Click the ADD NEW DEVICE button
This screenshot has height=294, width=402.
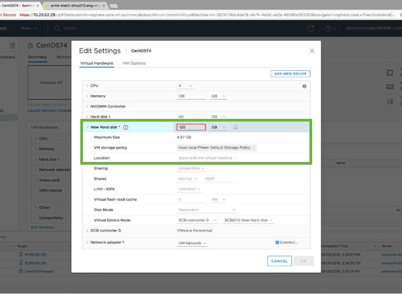pyautogui.click(x=290, y=74)
